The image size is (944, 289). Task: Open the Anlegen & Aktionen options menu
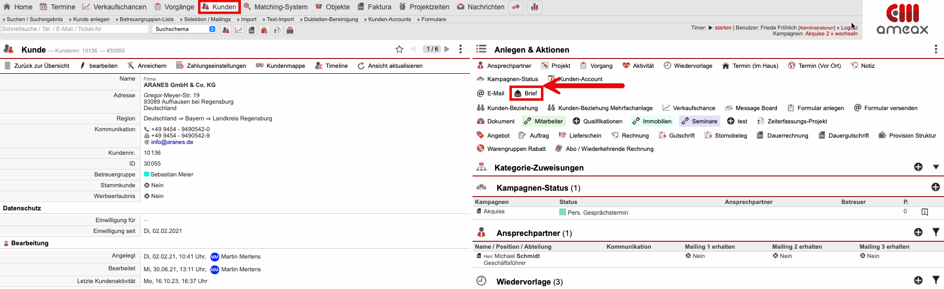935,49
